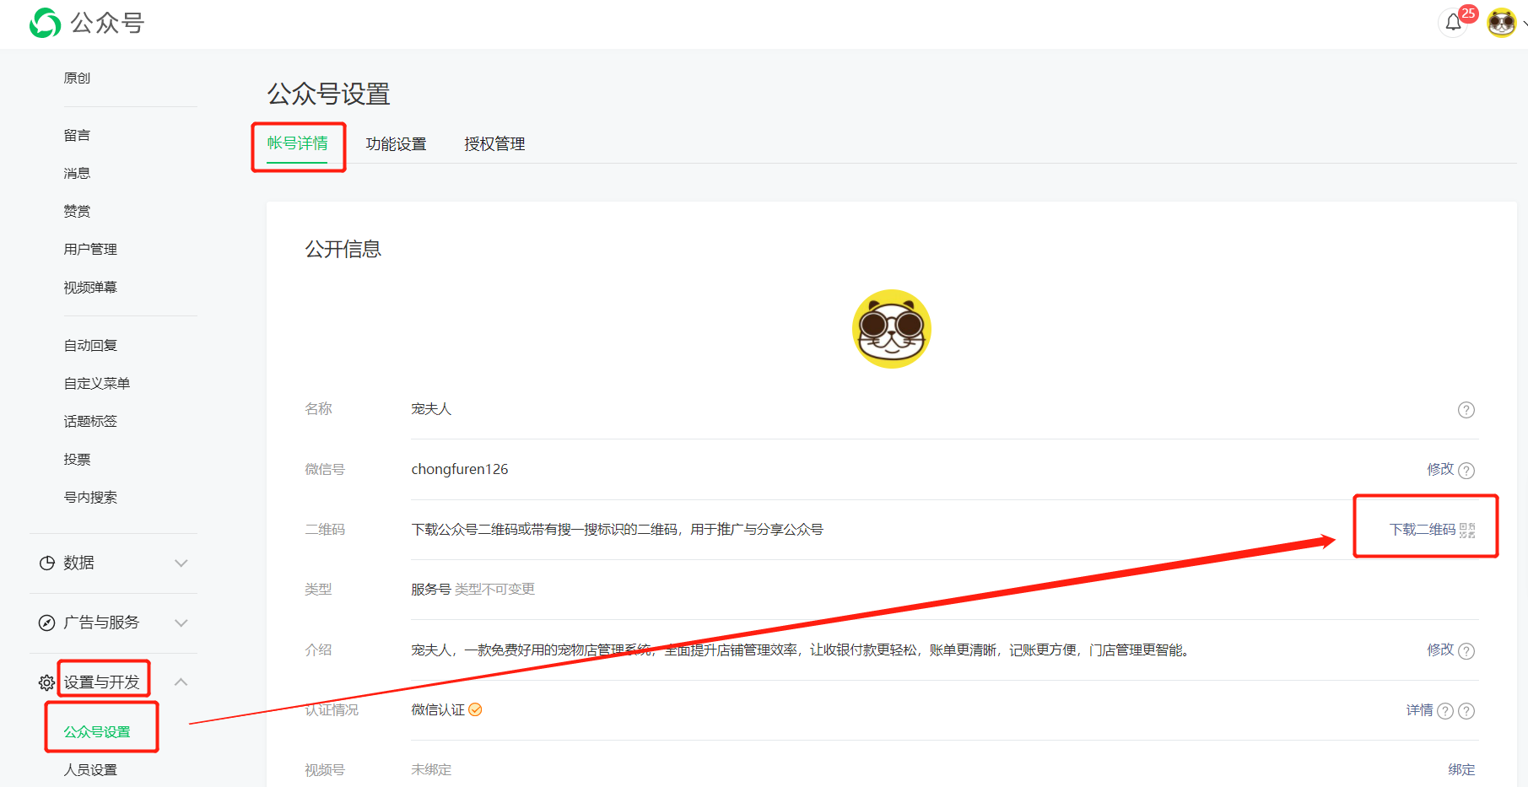The image size is (1528, 787).
Task: Switch to the 帐号详情 tab
Action: click(298, 143)
